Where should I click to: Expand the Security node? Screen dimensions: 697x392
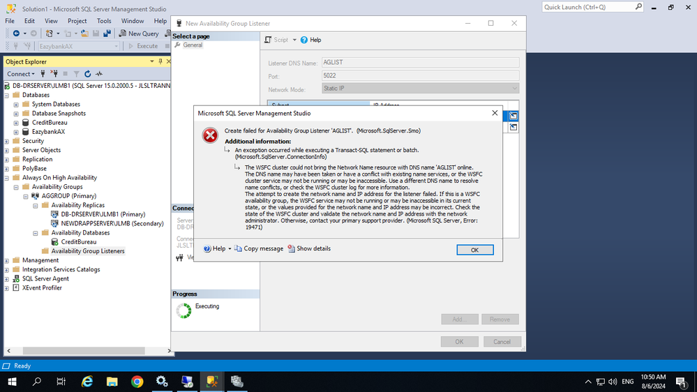(7, 142)
